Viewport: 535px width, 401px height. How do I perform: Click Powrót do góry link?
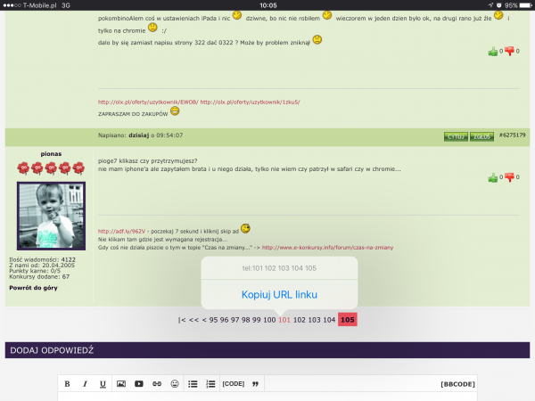point(34,289)
